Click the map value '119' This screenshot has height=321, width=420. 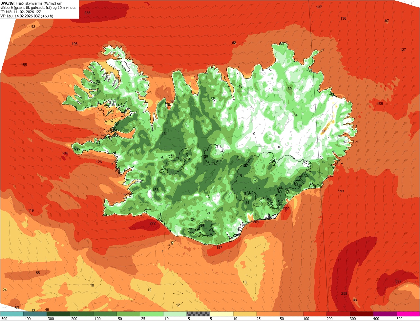31,210
